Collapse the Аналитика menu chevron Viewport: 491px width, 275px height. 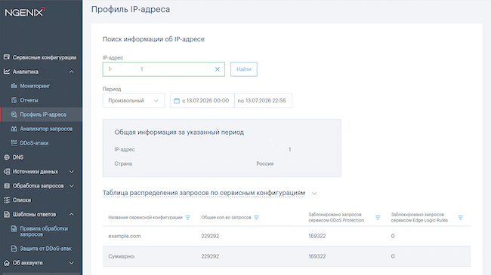click(72, 72)
